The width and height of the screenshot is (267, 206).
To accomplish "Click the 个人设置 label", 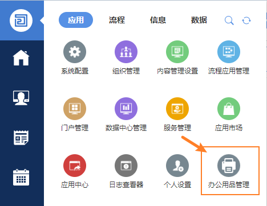I will [177, 185].
